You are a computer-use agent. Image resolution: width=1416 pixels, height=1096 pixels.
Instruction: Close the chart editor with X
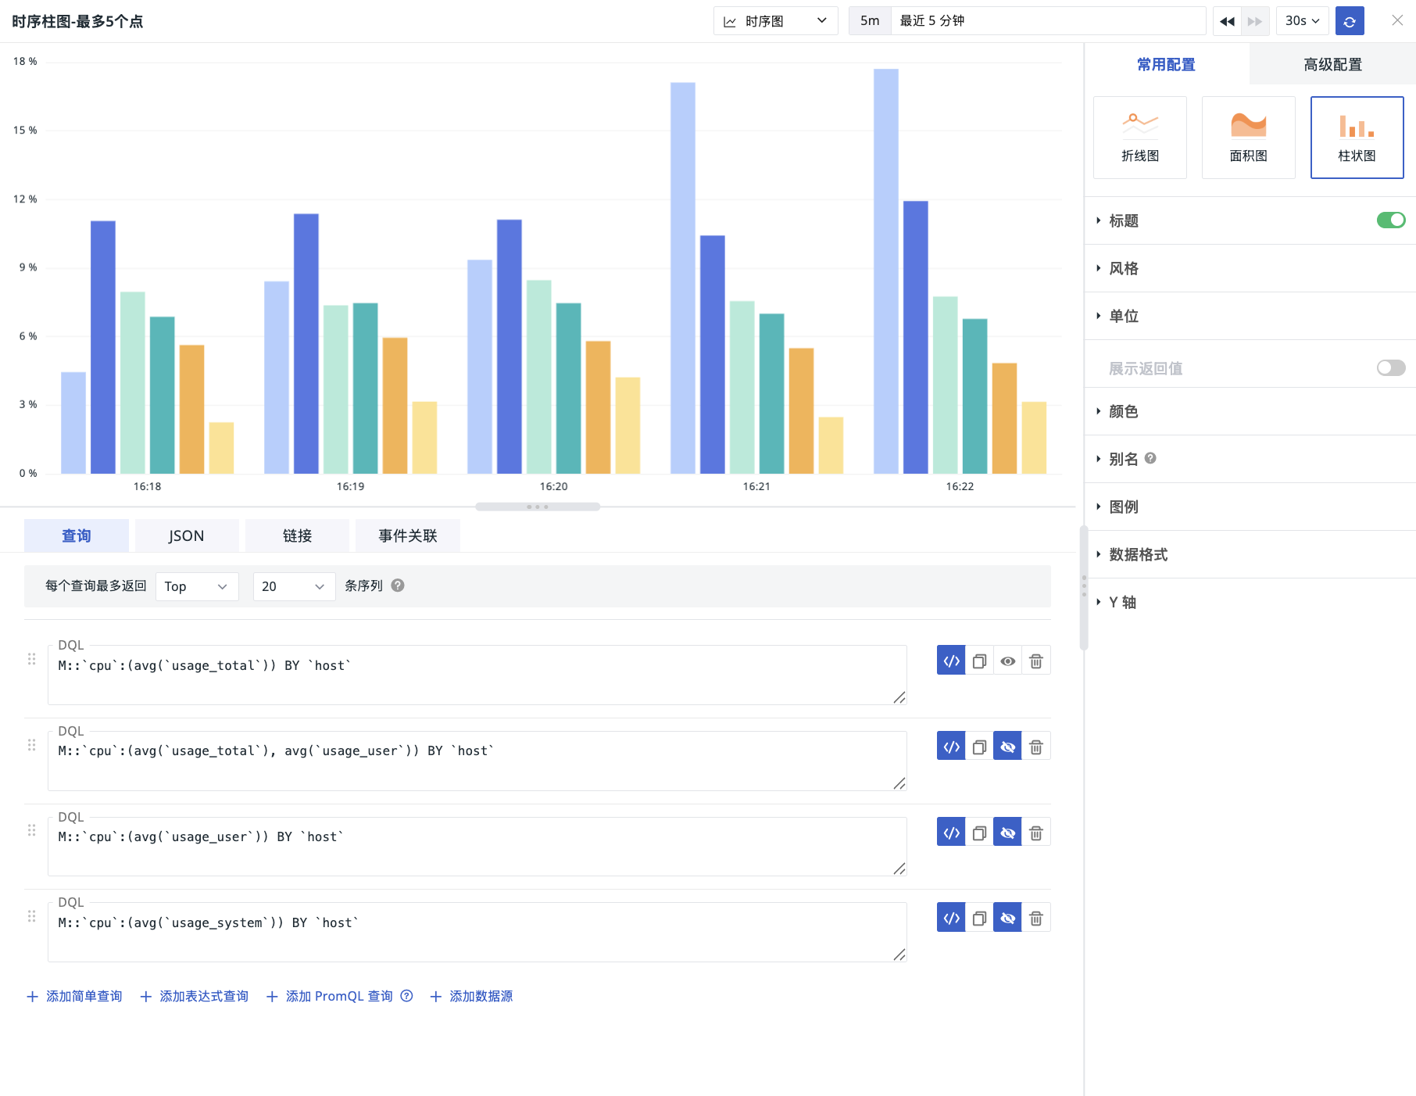1397,20
